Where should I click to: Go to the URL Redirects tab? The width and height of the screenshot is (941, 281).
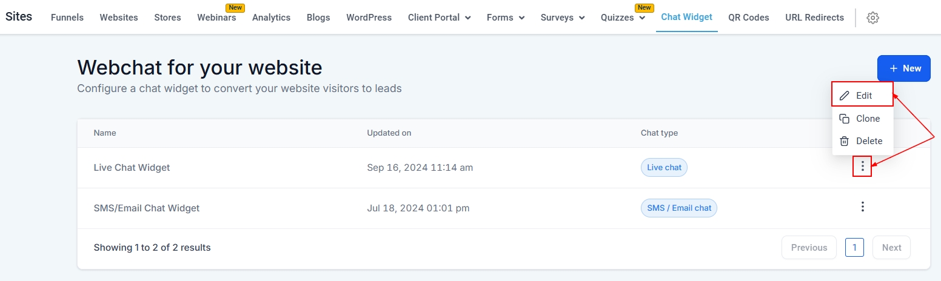click(814, 18)
